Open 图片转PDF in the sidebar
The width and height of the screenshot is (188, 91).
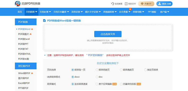coord(24,78)
